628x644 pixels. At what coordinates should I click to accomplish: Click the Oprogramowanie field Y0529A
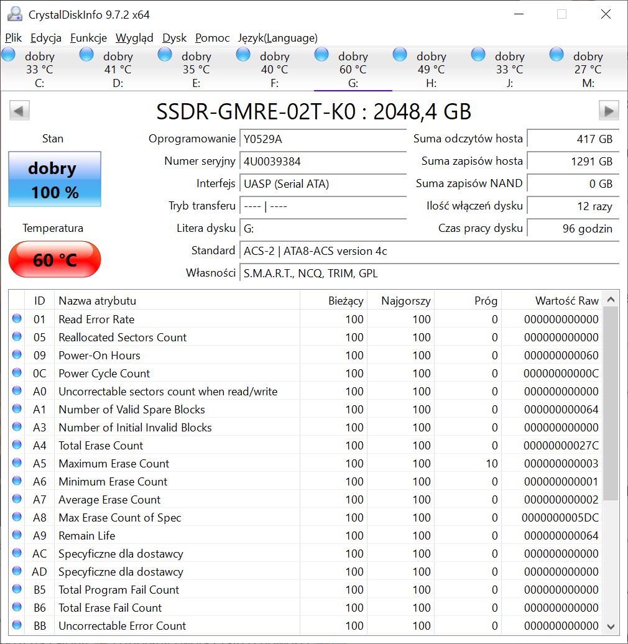coord(323,139)
